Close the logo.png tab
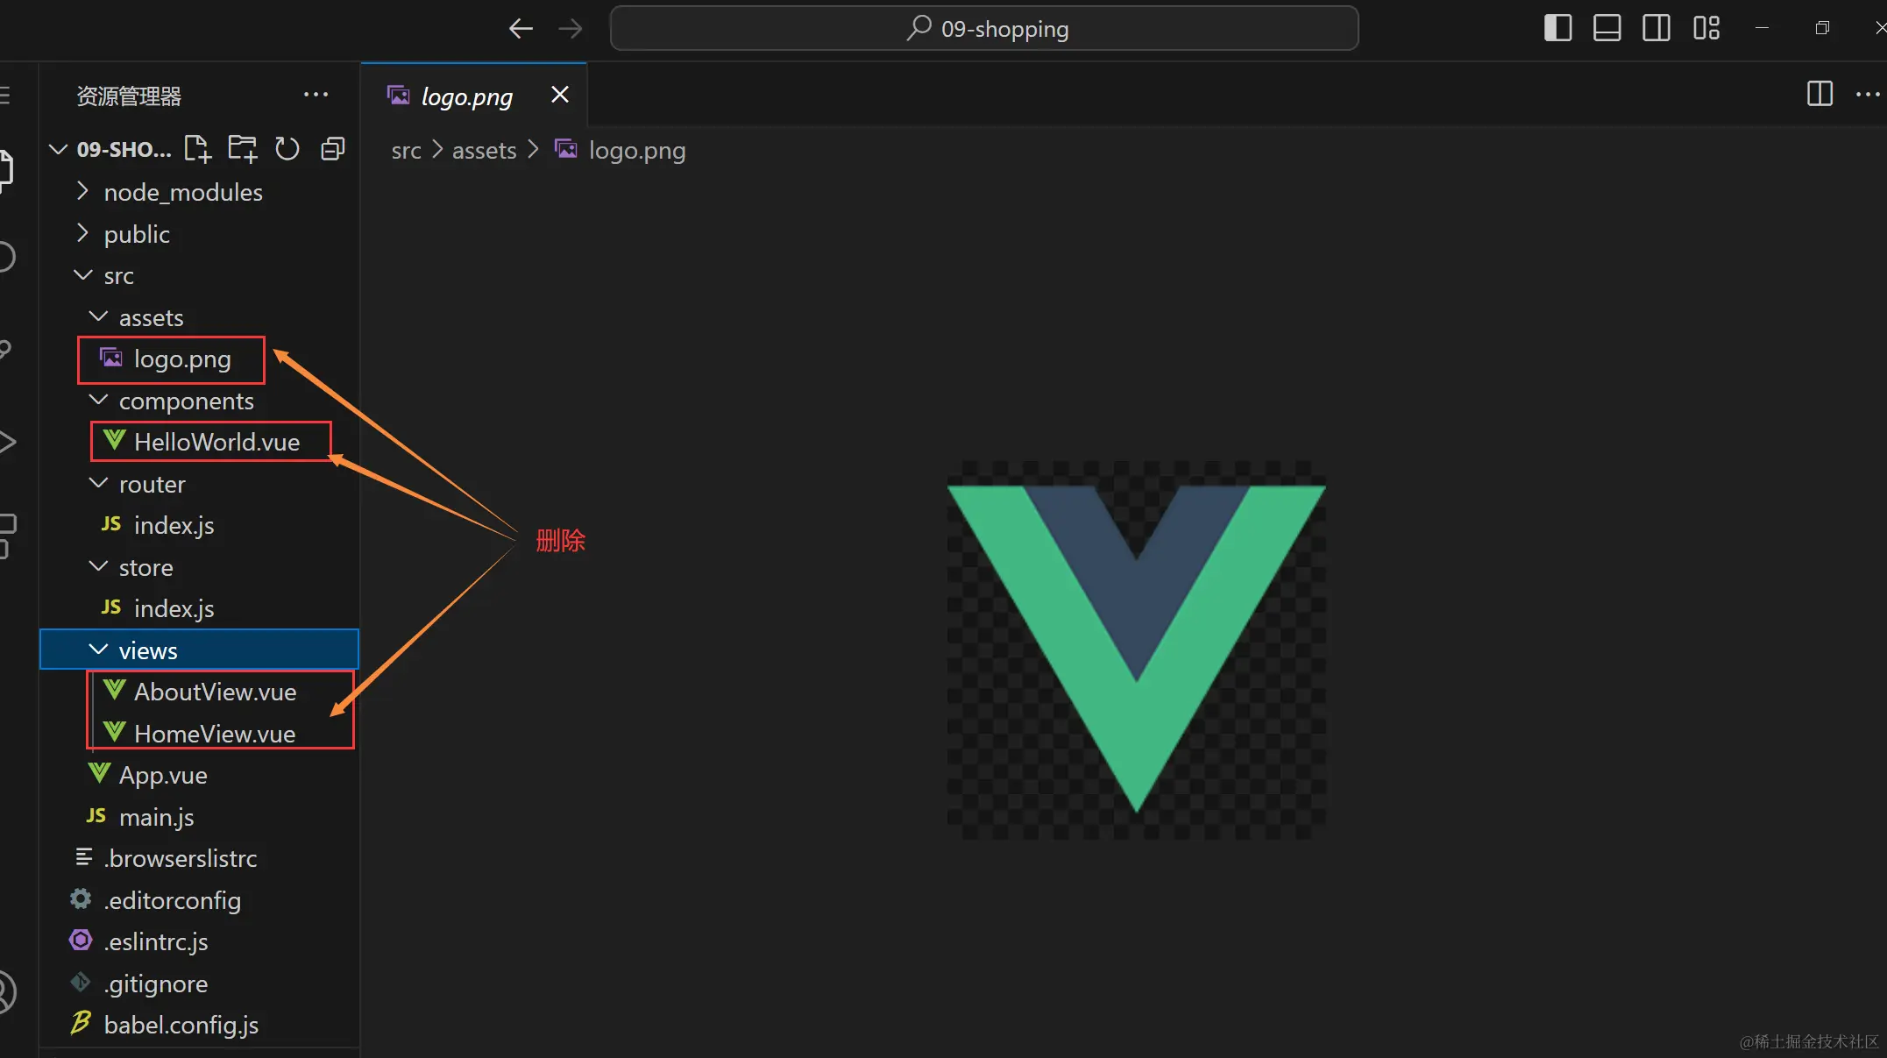Screen dimensions: 1887x1058 coord(560,94)
